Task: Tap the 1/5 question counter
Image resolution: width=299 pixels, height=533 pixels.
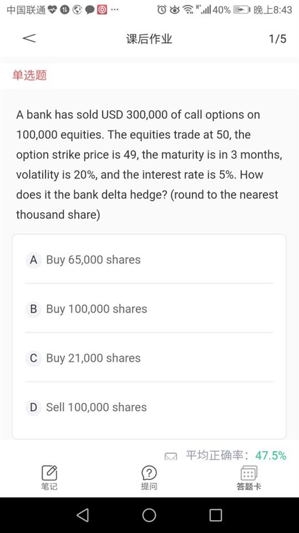Action: tap(277, 39)
